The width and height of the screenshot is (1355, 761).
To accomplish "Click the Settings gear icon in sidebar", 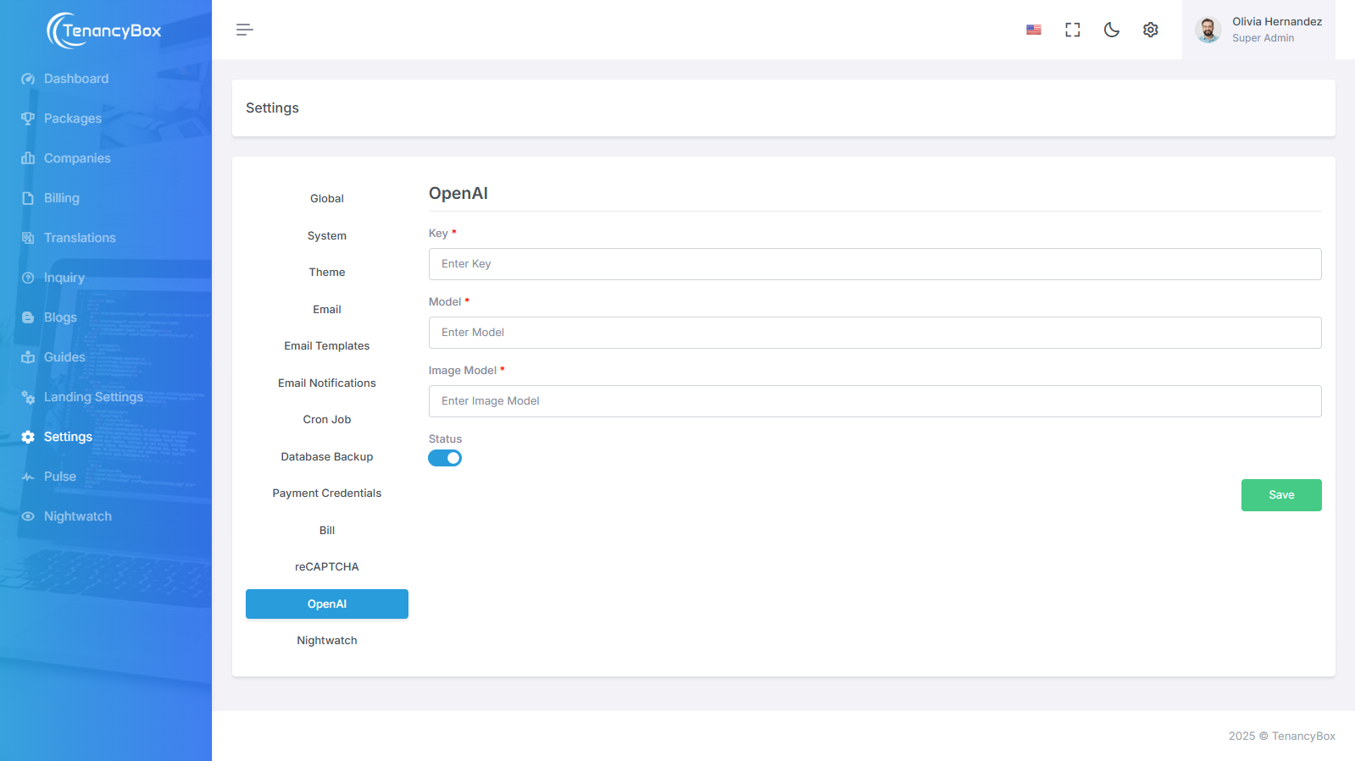I will tap(28, 437).
